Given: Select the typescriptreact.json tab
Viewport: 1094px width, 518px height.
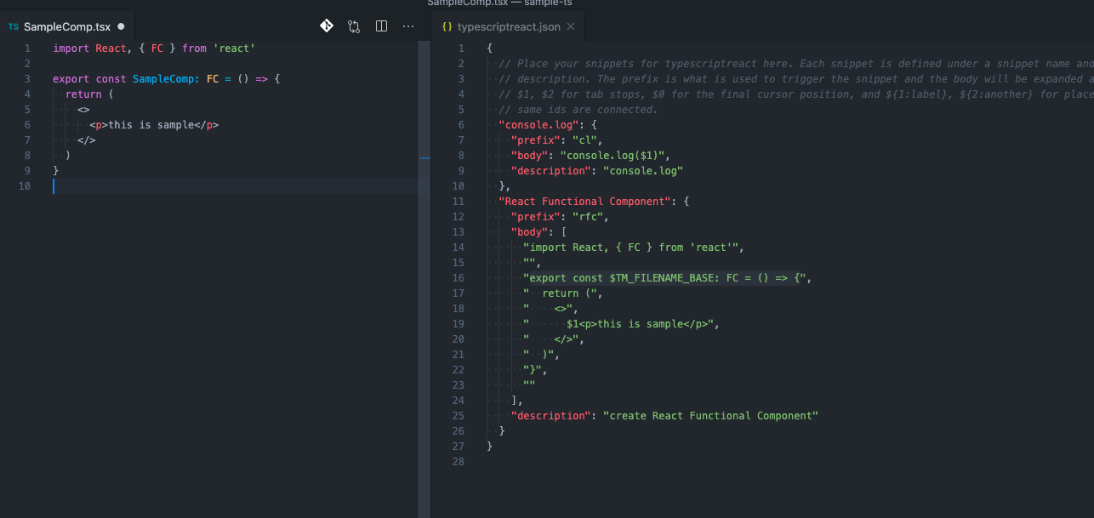Looking at the screenshot, I should click(510, 26).
